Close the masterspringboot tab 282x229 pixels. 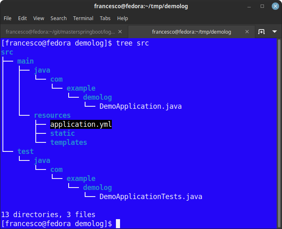pos(120,32)
